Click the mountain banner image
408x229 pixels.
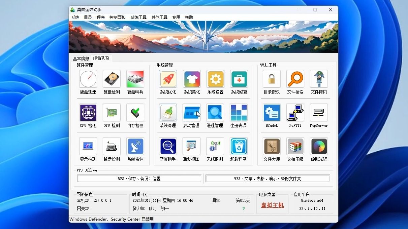[x=203, y=37]
